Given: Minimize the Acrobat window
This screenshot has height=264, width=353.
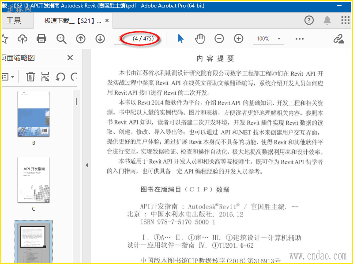Looking at the screenshot, I should (339, 6).
